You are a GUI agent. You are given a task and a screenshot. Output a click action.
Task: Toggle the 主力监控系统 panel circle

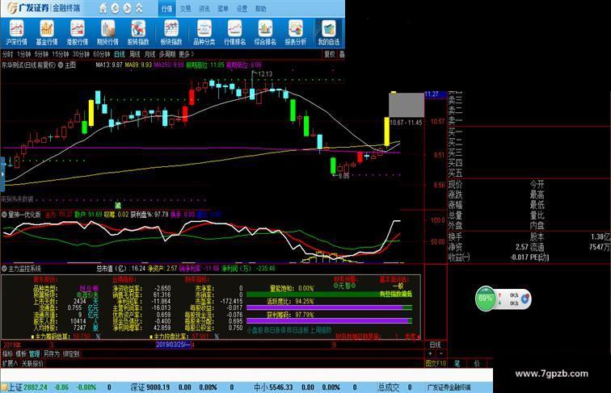pyautogui.click(x=4, y=269)
